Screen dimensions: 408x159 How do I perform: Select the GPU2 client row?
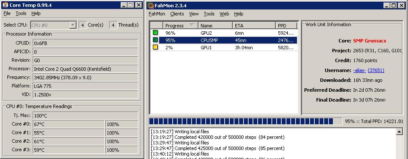[224, 33]
